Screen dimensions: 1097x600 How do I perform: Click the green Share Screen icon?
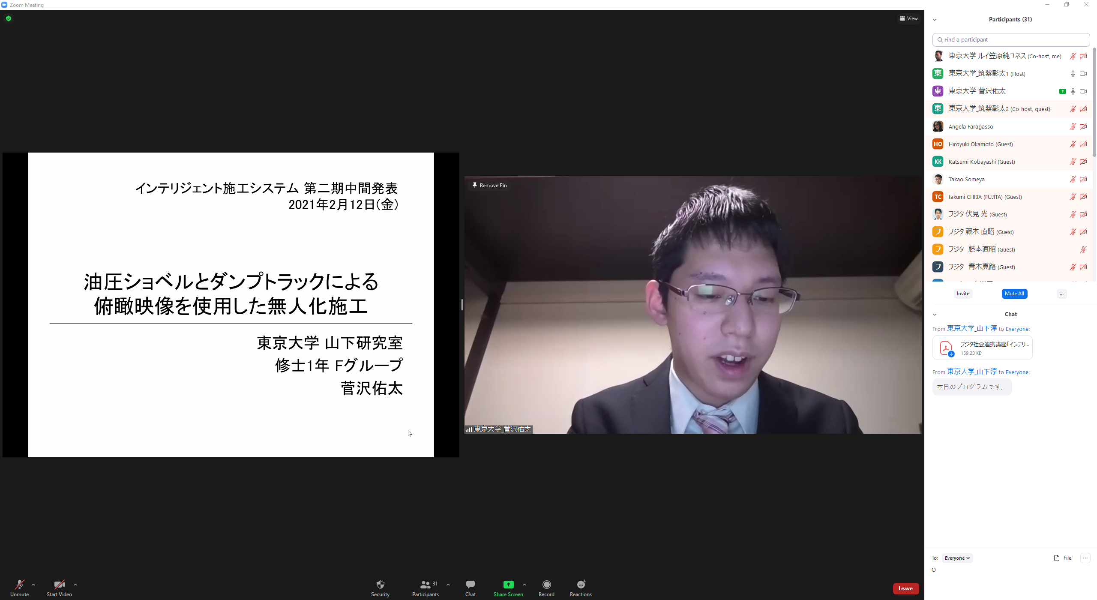click(508, 585)
